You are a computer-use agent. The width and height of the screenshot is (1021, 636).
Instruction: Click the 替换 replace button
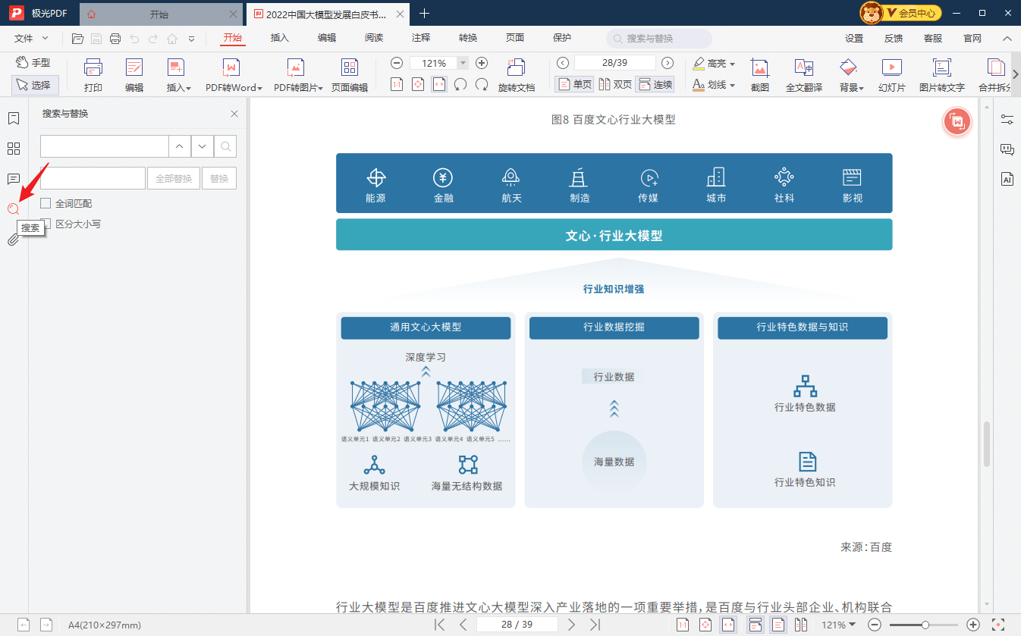tap(218, 177)
